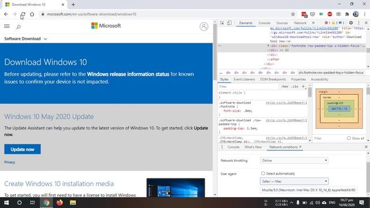The image size is (370, 208).
Task: Click the browser Back arrow
Action: [x=6, y=14]
